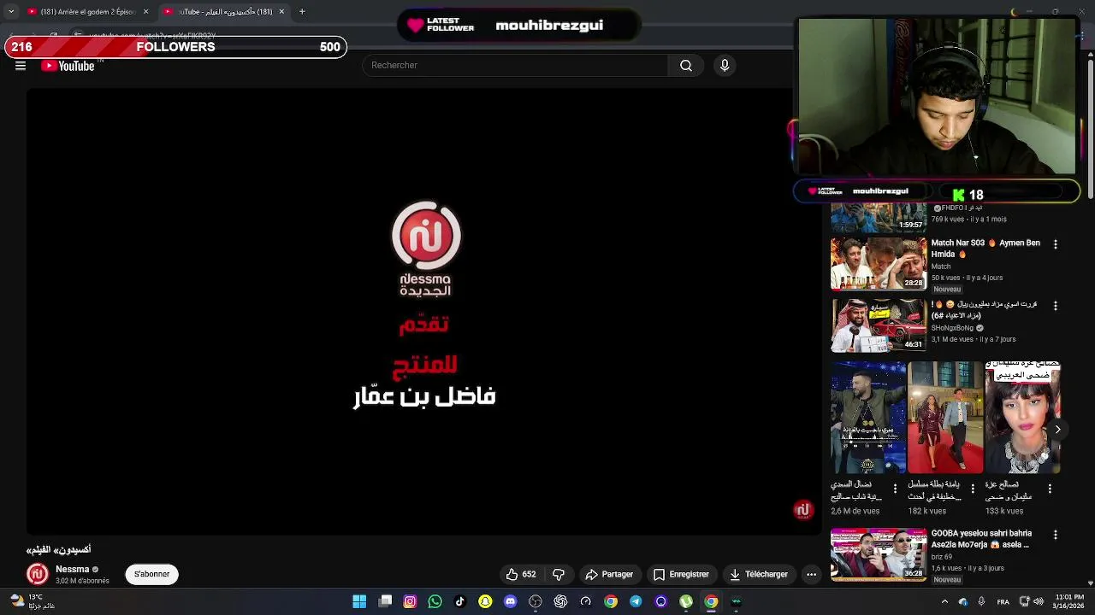This screenshot has height=615, width=1095.
Task: Open OBS Studio from the taskbar
Action: [x=536, y=601]
